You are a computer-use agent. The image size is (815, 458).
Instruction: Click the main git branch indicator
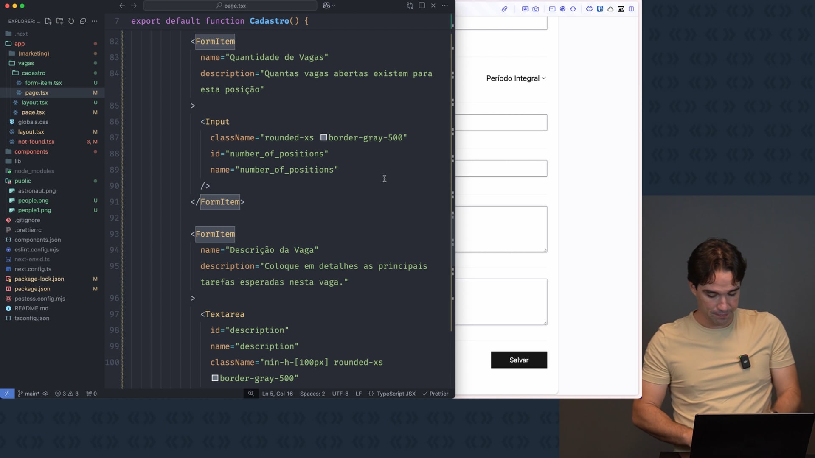29,394
